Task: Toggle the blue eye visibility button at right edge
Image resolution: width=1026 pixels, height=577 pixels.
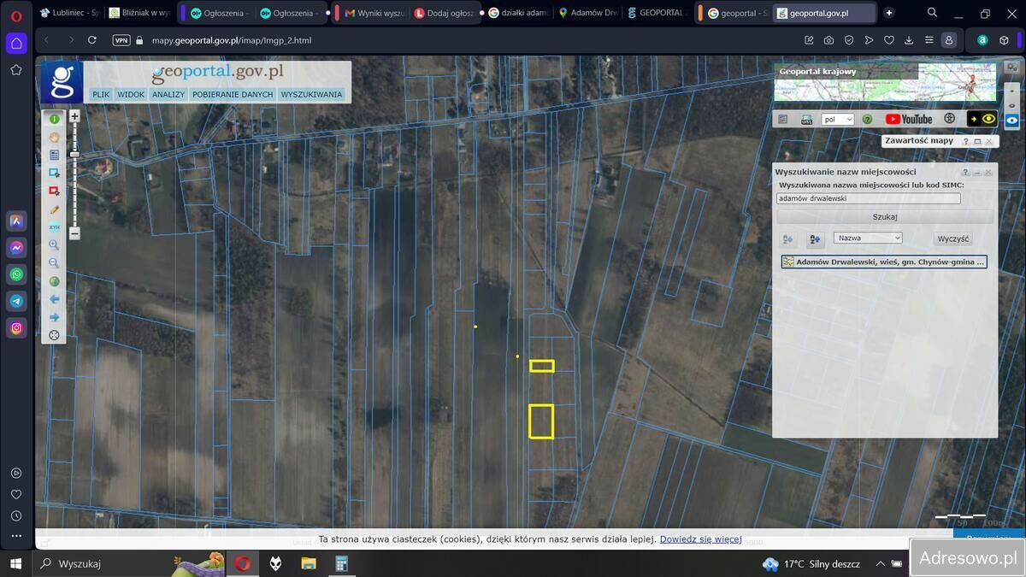Action: click(x=1011, y=121)
